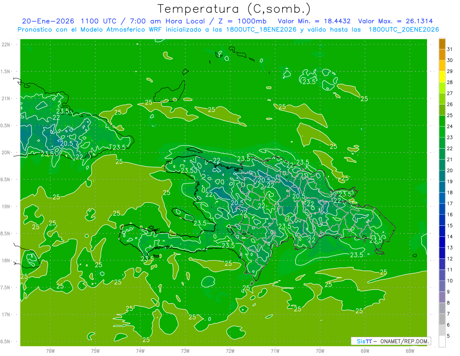Click the '17N' latitude axis label
The height and width of the screenshot is (356, 460).
pos(6,315)
